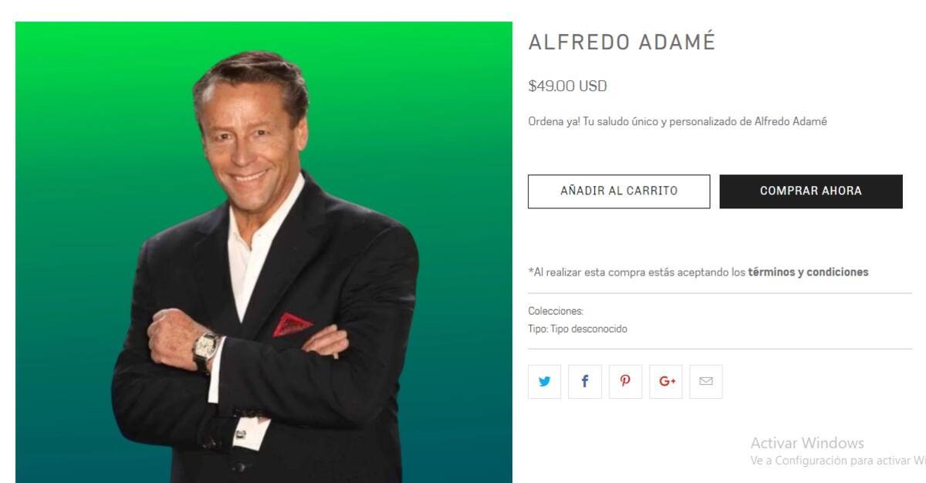Open the términos y condiciones link
This screenshot has width=926, height=483.
coord(808,272)
